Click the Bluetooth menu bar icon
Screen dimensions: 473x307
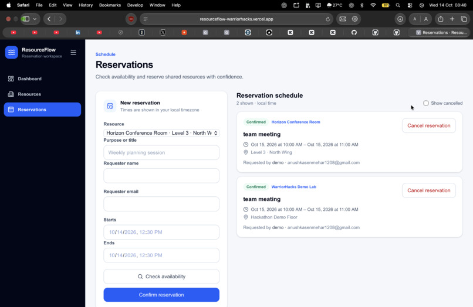pos(362,5)
